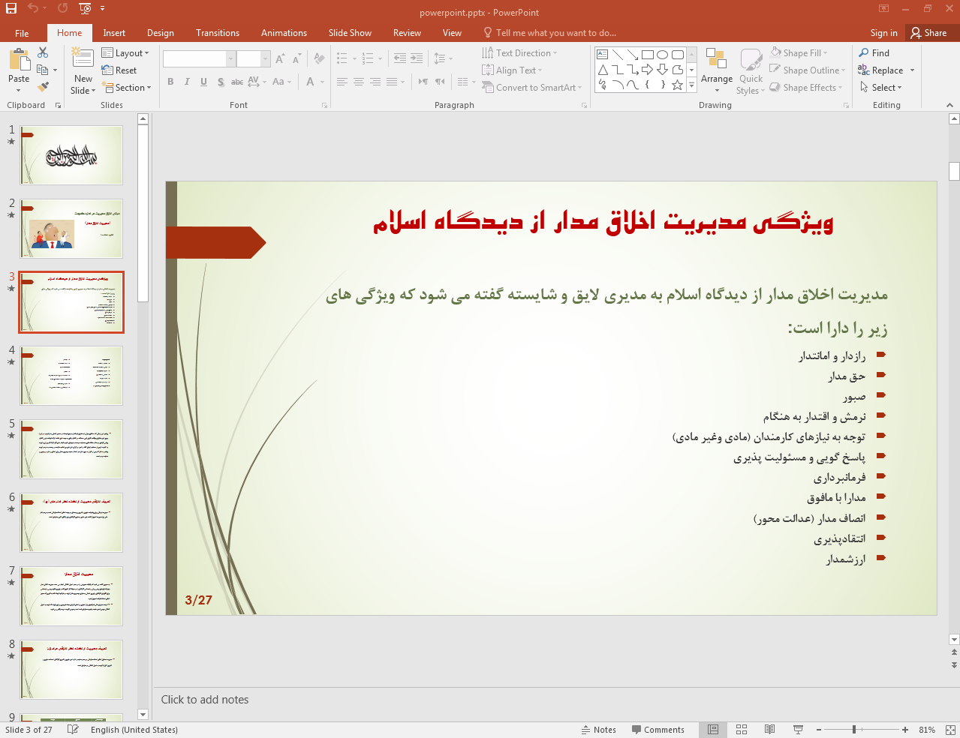Select the star shape in shapes gallery
The height and width of the screenshot is (738, 960).
677,85
